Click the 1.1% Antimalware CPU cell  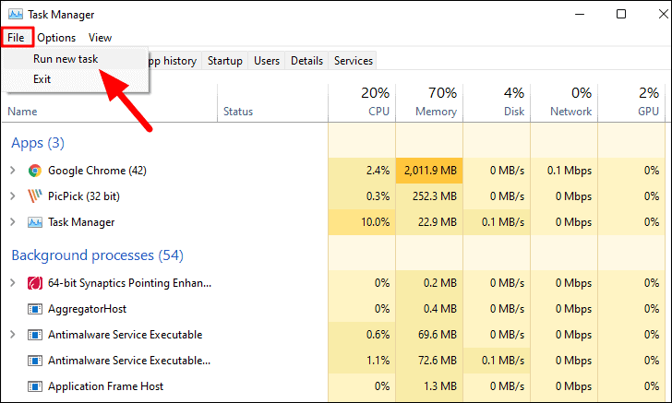[362, 361]
